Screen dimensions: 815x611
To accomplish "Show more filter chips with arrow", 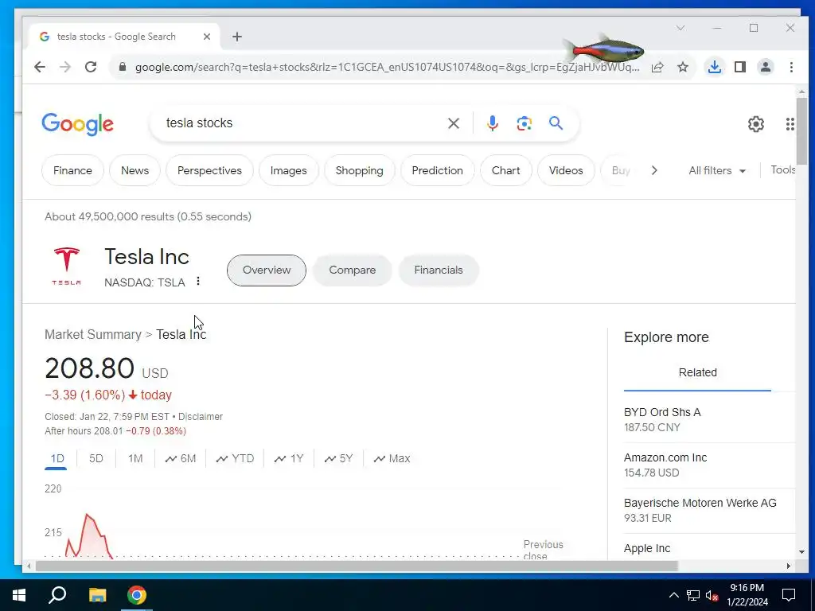I will (x=654, y=170).
